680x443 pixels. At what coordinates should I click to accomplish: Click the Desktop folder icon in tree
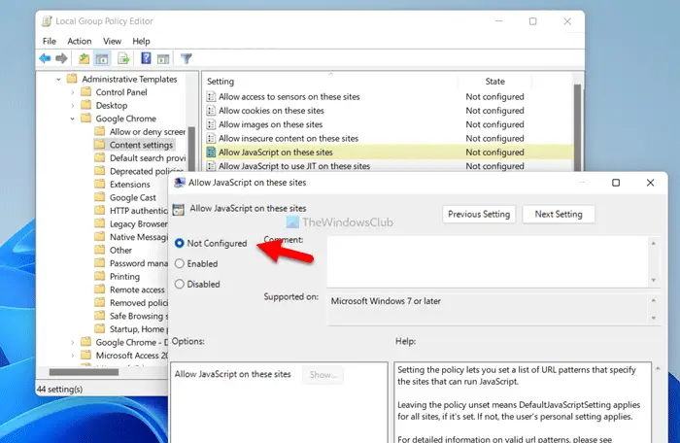pos(86,105)
